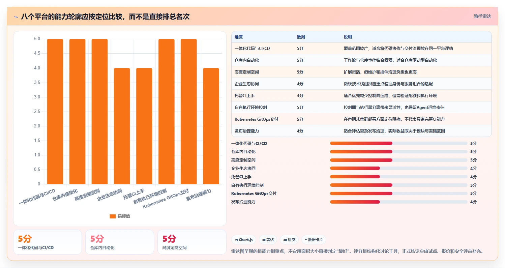This screenshot has width=505, height=268.
Task: Click the x-axis label 托管CI上手
Action: (133, 194)
